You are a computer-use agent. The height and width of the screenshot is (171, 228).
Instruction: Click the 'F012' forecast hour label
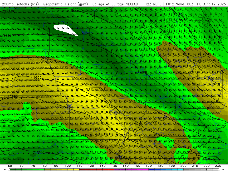click(170, 4)
